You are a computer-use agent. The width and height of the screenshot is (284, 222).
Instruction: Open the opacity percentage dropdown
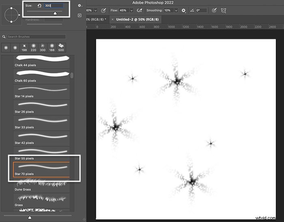pyautogui.click(x=96, y=11)
